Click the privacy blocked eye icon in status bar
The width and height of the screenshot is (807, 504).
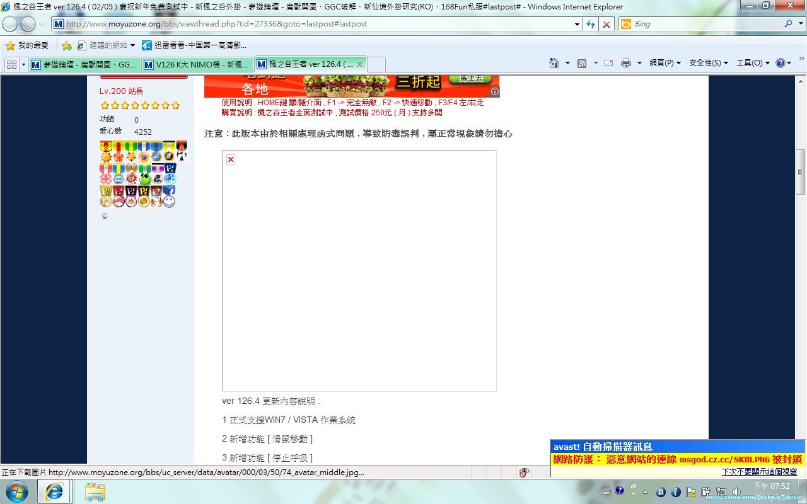click(x=524, y=472)
